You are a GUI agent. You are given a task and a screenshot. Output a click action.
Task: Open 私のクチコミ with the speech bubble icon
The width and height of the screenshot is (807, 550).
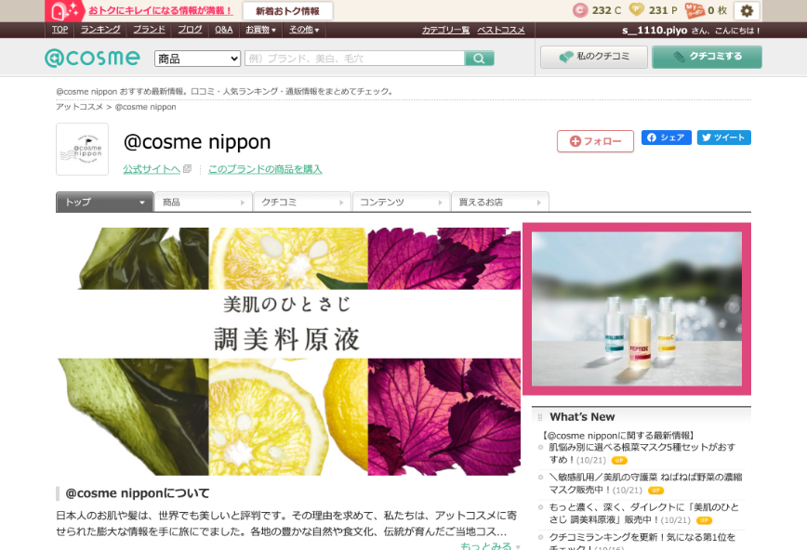click(594, 56)
